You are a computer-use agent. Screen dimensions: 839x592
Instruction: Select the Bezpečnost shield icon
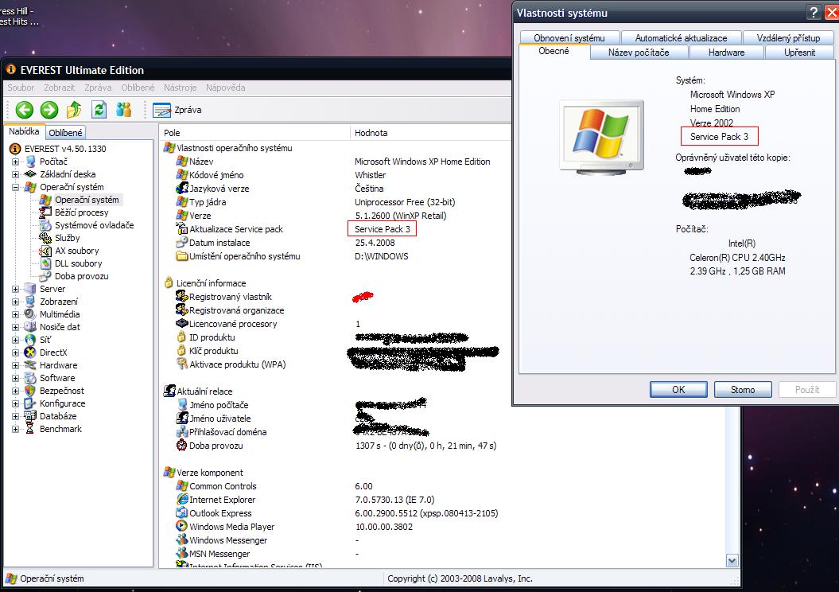tap(30, 391)
